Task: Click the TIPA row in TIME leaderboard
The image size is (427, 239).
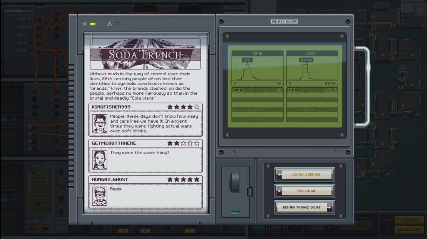Action: click(257, 90)
